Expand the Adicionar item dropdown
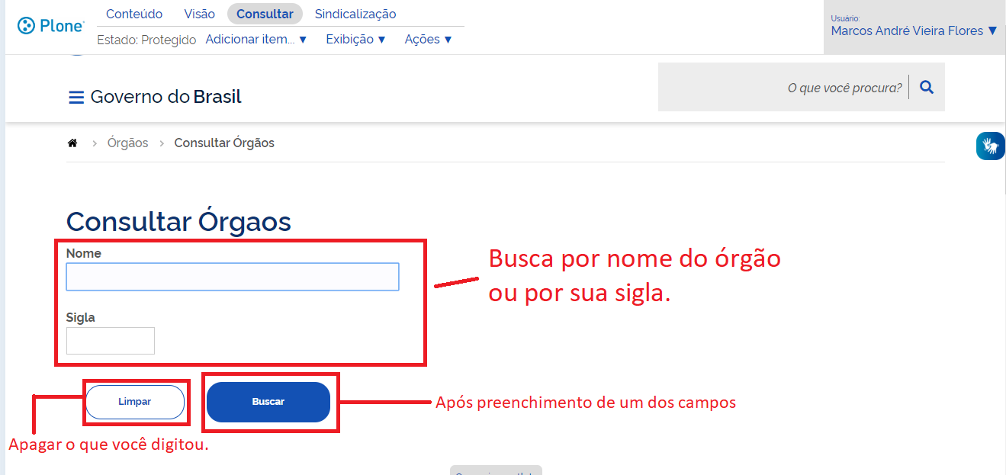1006x475 pixels. pyautogui.click(x=256, y=40)
